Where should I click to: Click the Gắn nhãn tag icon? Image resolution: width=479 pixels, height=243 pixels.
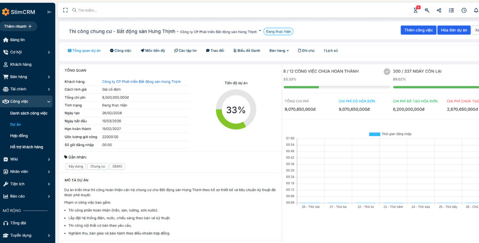tap(66, 157)
